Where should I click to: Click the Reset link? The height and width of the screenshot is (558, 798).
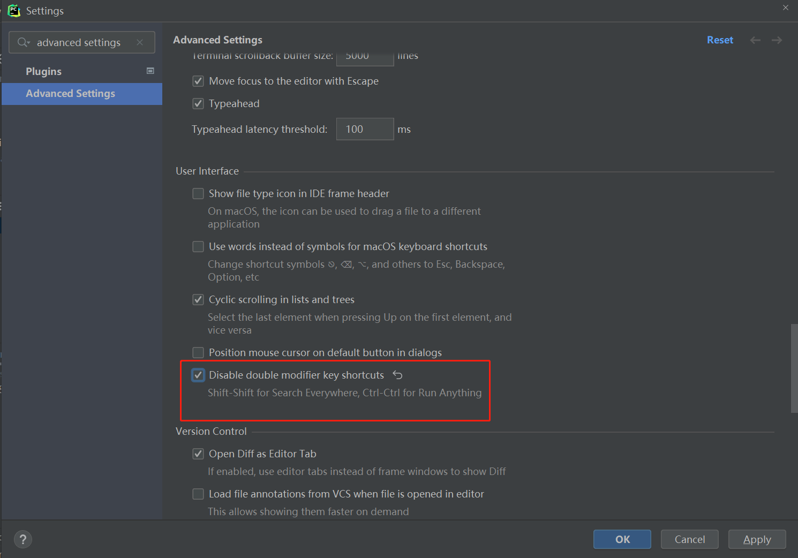(720, 40)
